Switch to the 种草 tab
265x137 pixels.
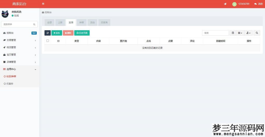point(82,22)
